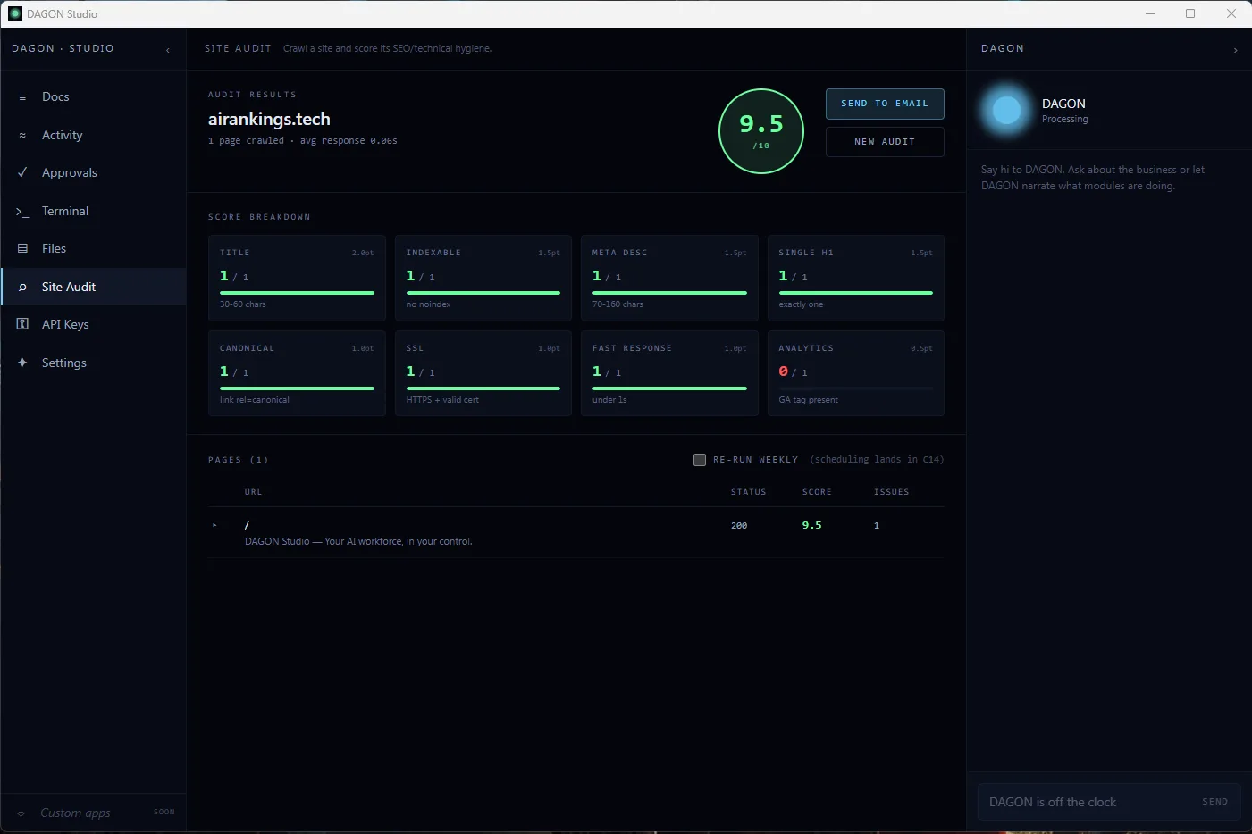
Task: Click the Files sidebar icon
Action: tap(22, 248)
